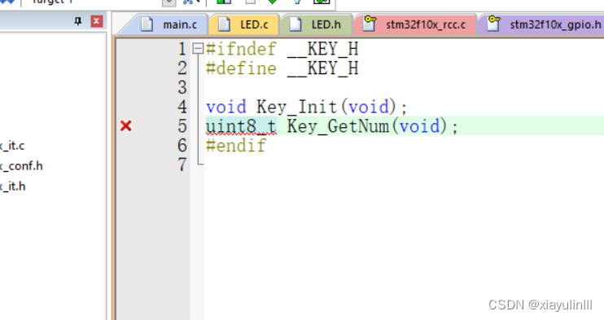This screenshot has height=320, width=604.
Task: Close the project panel with red X
Action: coord(96,21)
